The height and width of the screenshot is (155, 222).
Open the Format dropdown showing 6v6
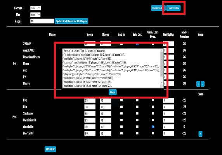pyautogui.click(x=36, y=8)
